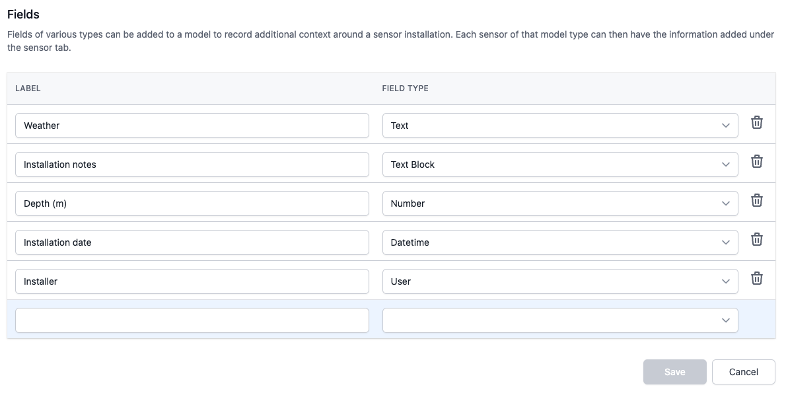The height and width of the screenshot is (399, 786).
Task: Choose a type for the new field
Action: [559, 320]
